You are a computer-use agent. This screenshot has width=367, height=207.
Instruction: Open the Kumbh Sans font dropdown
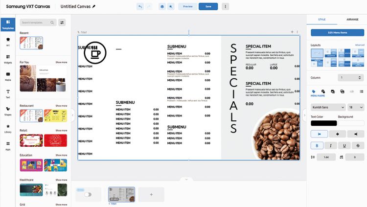click(x=328, y=107)
